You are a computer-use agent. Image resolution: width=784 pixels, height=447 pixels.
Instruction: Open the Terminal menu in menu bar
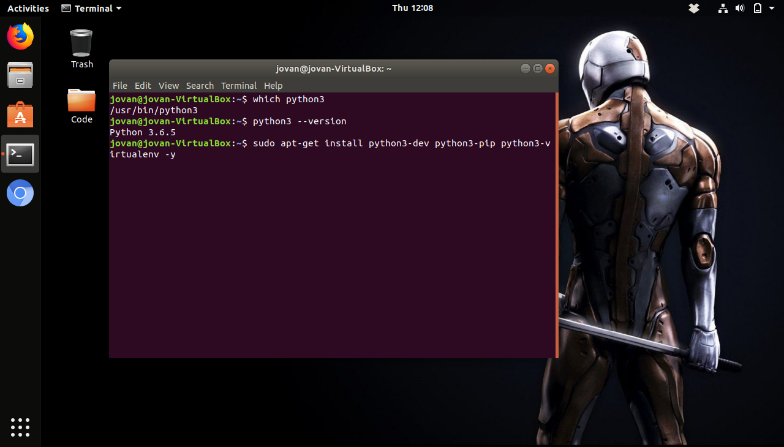pyautogui.click(x=239, y=86)
